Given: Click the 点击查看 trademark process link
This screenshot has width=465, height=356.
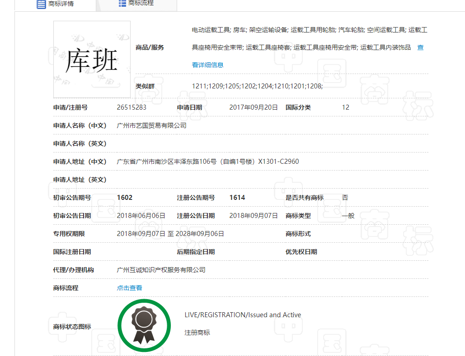Looking at the screenshot, I should click(129, 288).
